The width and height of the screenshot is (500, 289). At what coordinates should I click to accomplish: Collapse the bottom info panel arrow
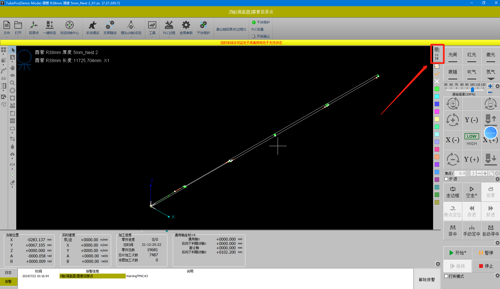(167, 231)
